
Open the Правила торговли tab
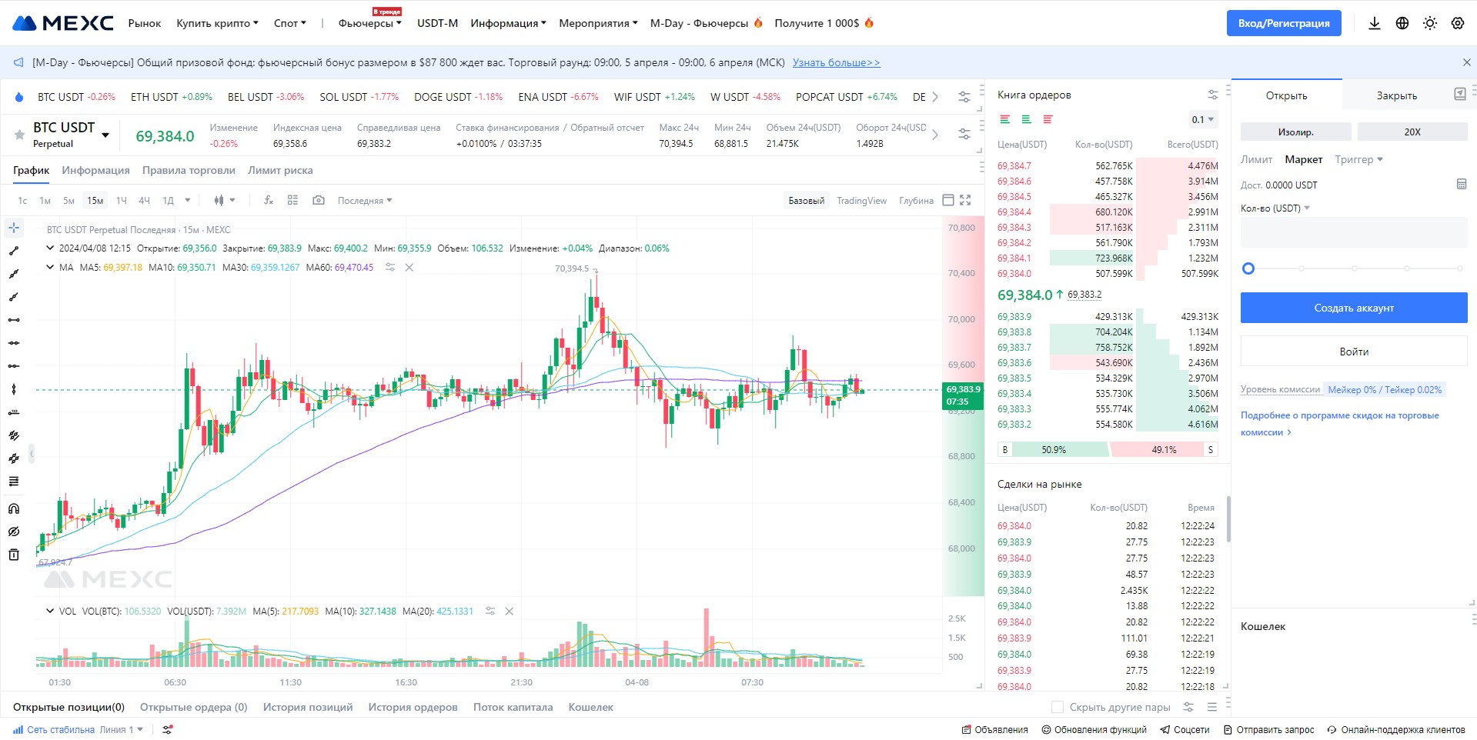tap(189, 170)
